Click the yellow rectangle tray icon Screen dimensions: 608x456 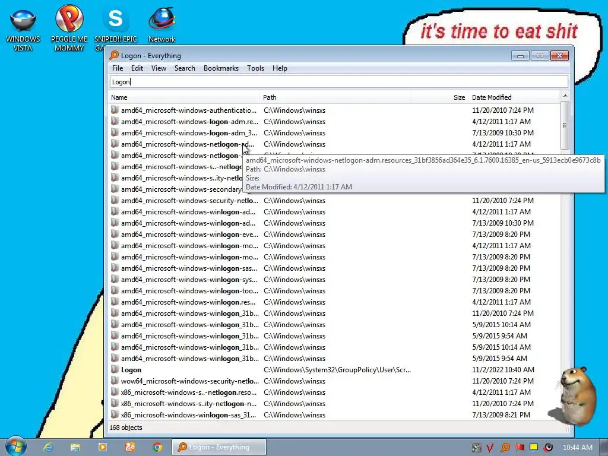pyautogui.click(x=534, y=447)
